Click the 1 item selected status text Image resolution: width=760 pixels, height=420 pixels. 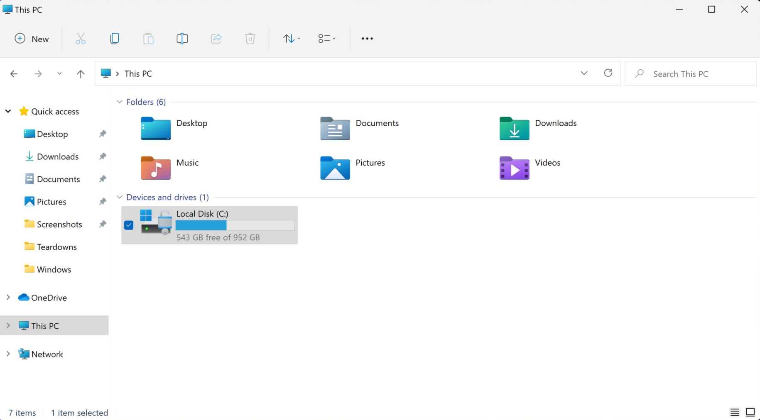point(79,413)
